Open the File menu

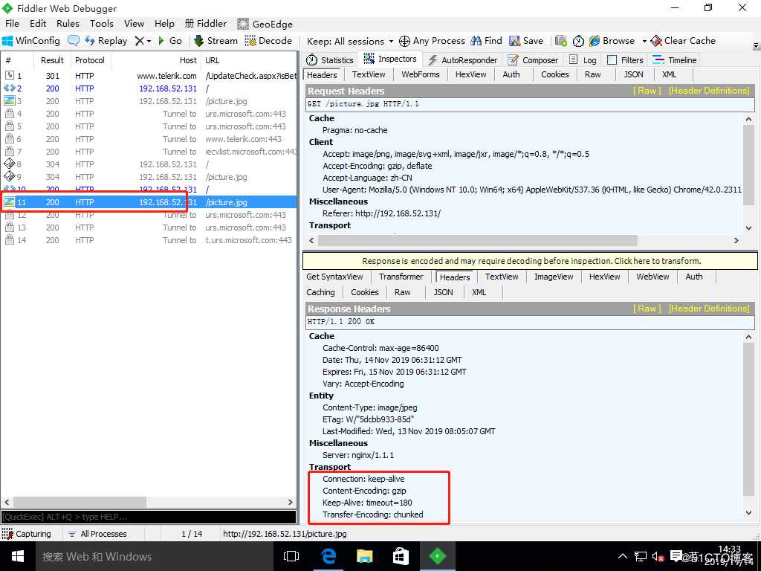click(12, 23)
